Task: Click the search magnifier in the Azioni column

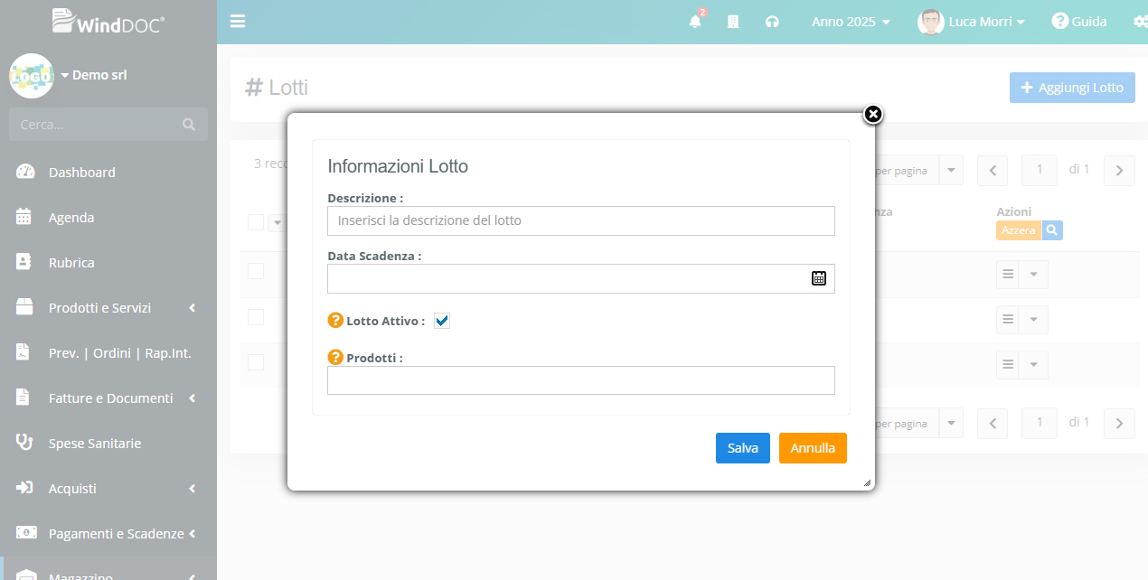Action: 1051,230
